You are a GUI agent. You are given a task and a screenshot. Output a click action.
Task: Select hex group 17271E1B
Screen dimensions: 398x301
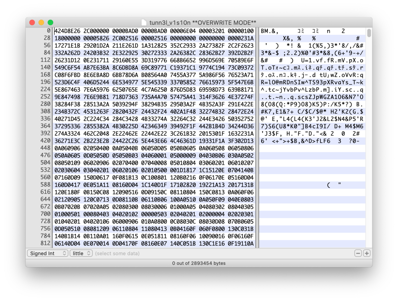tap(67, 46)
